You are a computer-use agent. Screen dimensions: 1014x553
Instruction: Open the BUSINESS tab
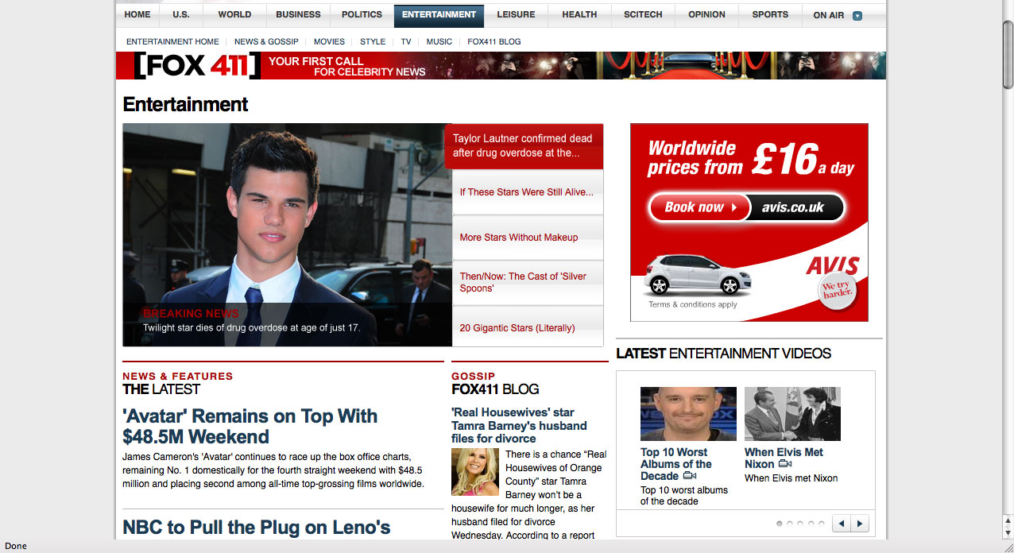point(298,14)
